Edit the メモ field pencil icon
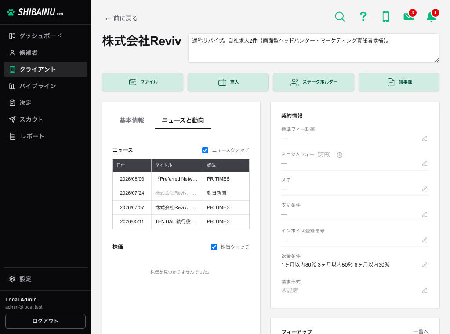Screen dimensions: 450x334 coord(425,189)
